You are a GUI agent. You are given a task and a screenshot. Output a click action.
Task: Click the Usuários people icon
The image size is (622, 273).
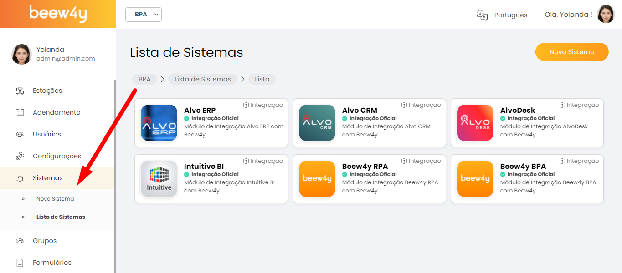coord(20,134)
